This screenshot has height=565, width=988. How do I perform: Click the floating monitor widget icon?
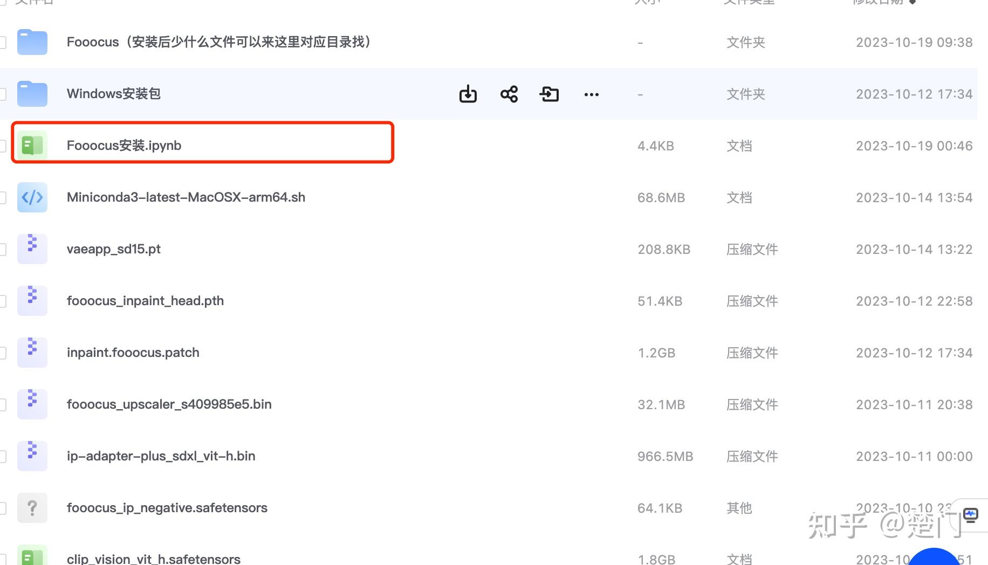point(971,515)
